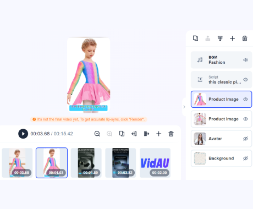Image resolution: width=253 pixels, height=209 pixels.
Task: Click the highlighted Product Image layer thumbnail
Action: (200, 99)
